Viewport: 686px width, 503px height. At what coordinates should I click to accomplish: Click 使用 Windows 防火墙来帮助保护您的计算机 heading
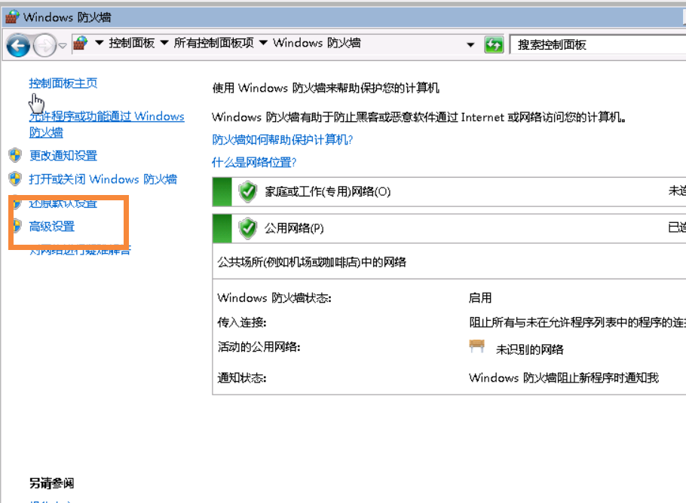326,88
